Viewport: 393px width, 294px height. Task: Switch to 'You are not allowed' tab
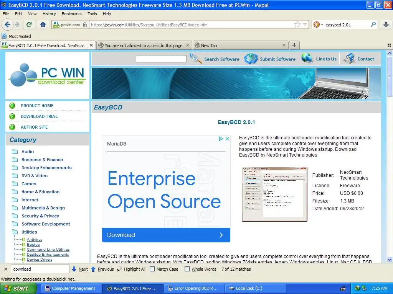pyautogui.click(x=144, y=45)
